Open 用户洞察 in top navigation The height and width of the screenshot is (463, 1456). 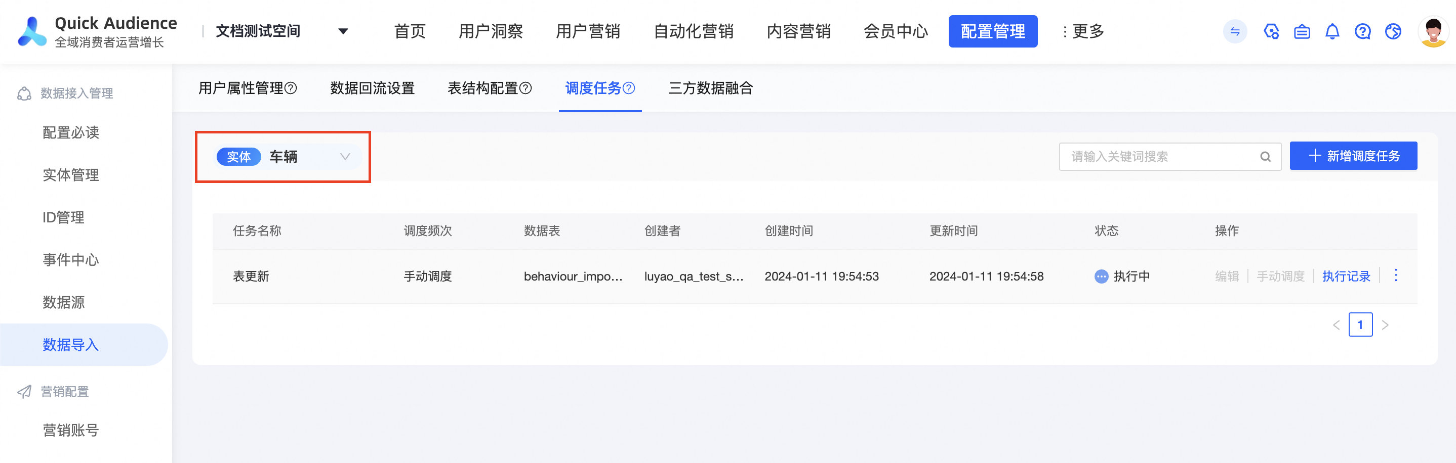(x=491, y=32)
